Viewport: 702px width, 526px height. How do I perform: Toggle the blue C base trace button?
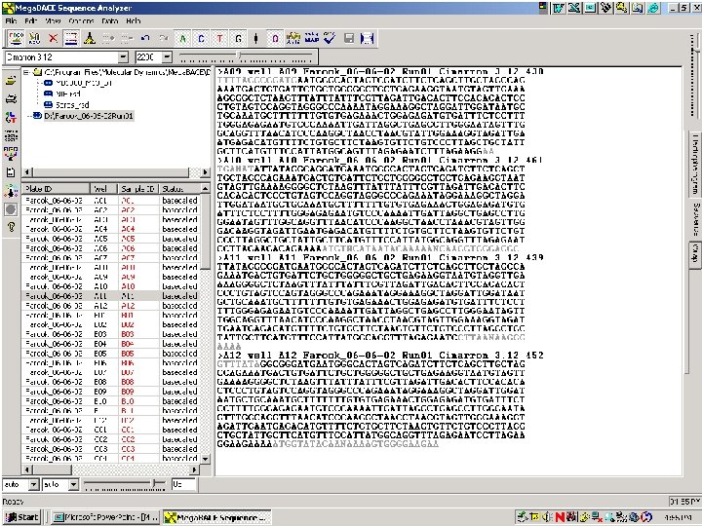pyautogui.click(x=201, y=38)
